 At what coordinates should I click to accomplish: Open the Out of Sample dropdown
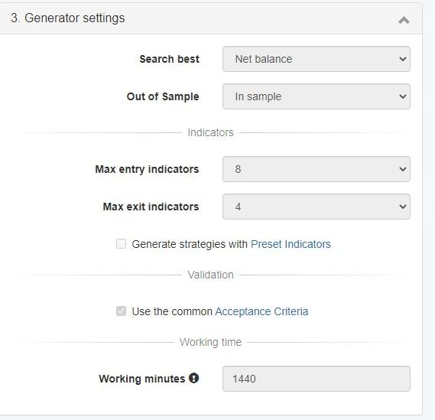(x=317, y=96)
